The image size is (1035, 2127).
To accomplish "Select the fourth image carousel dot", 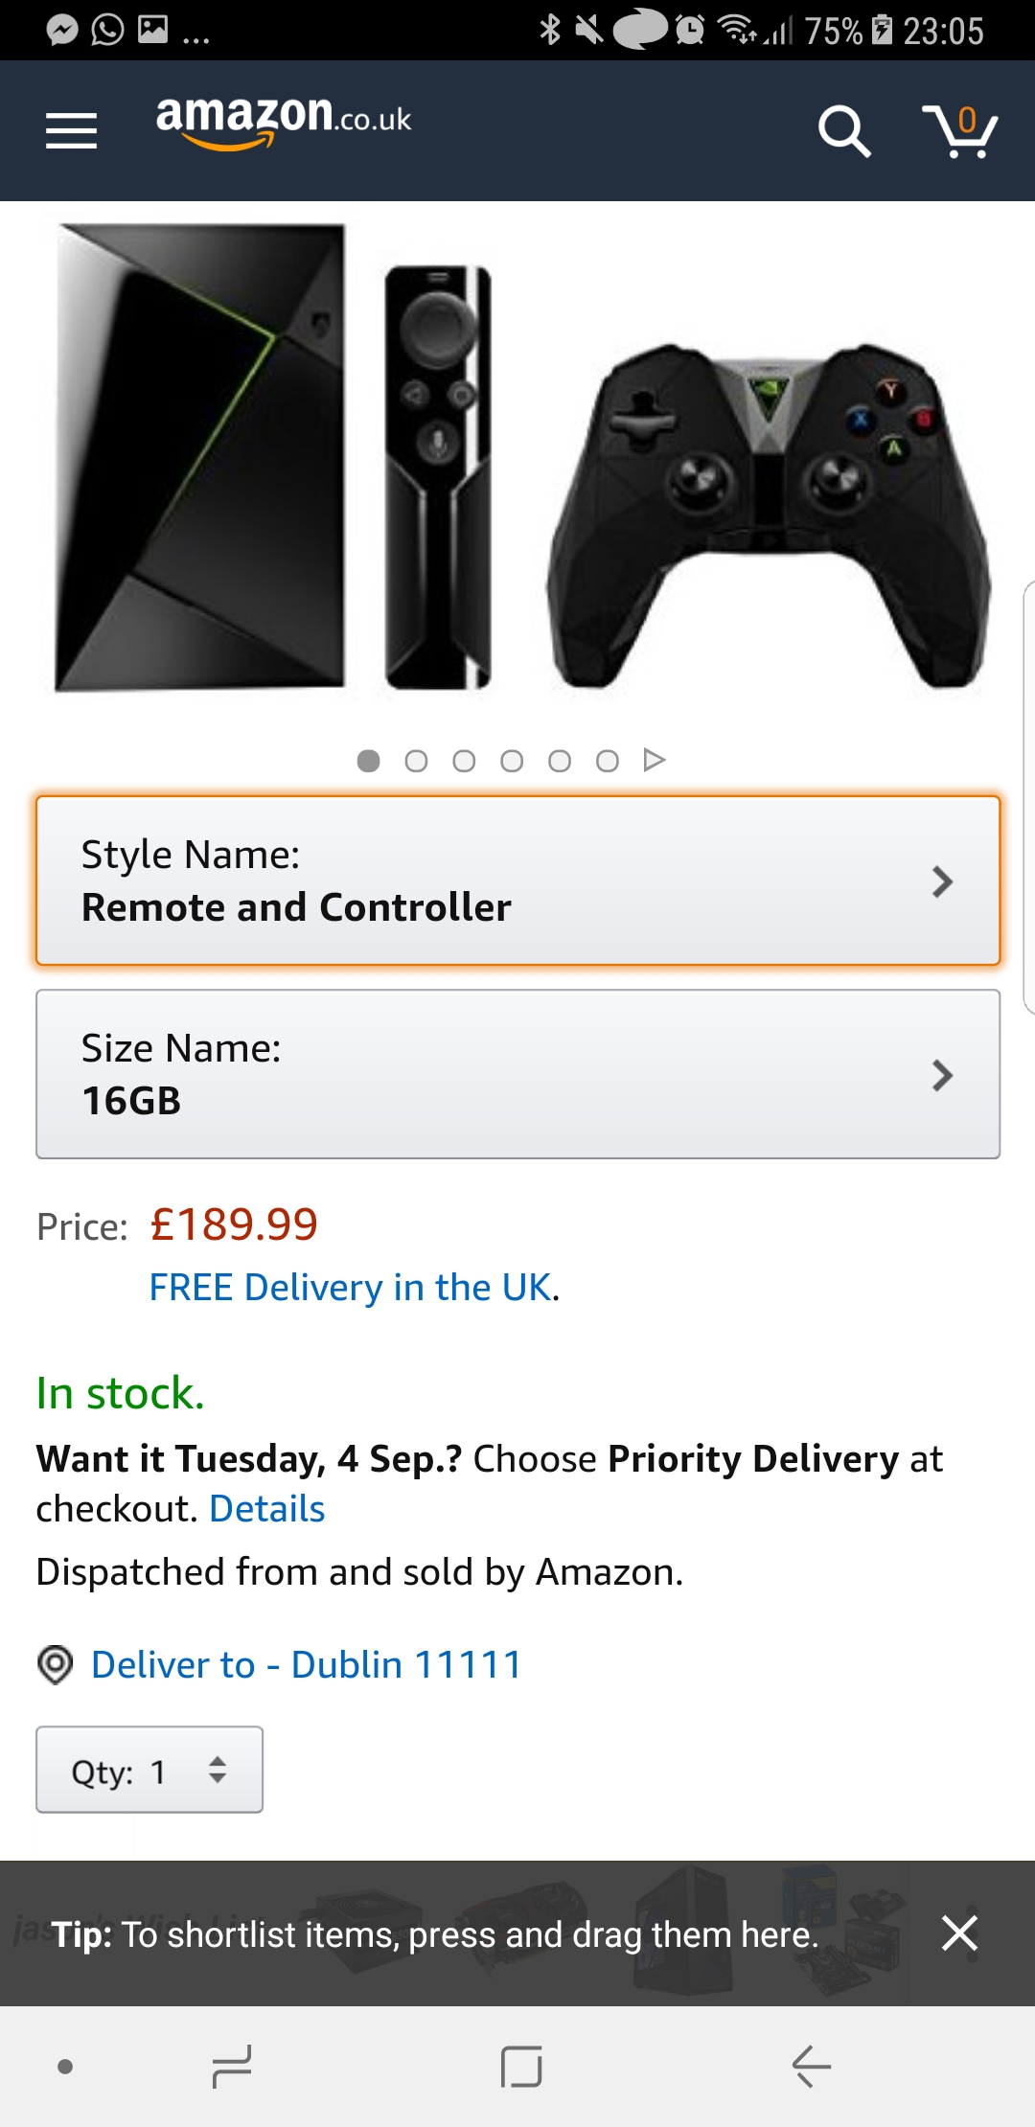I will click(x=512, y=761).
